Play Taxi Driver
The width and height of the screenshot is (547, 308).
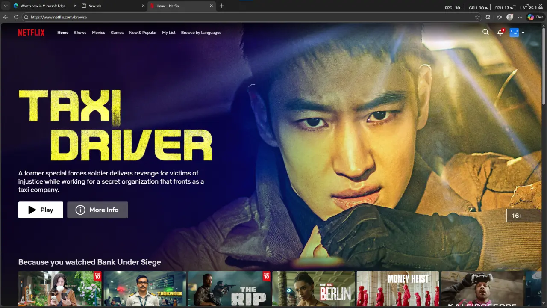click(41, 210)
